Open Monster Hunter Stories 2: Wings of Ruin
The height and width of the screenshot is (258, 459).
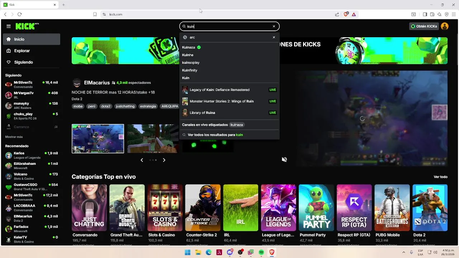[x=229, y=101]
